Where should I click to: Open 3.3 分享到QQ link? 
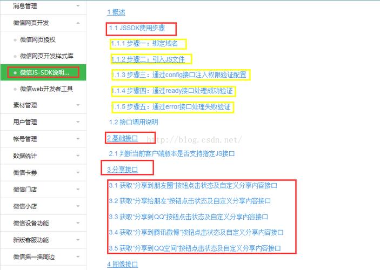tap(189, 217)
